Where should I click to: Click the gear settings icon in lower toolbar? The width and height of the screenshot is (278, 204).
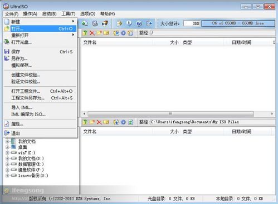[123, 122]
